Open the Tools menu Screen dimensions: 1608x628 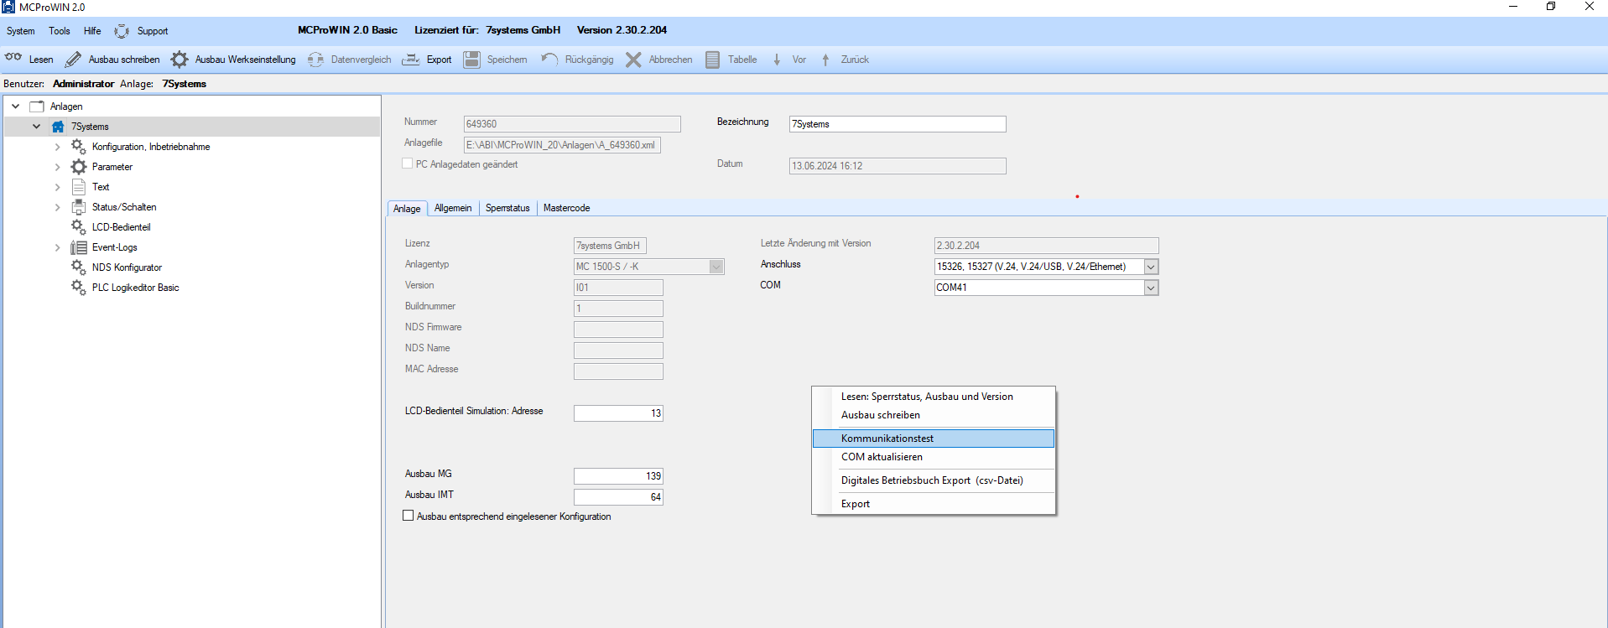pos(60,31)
